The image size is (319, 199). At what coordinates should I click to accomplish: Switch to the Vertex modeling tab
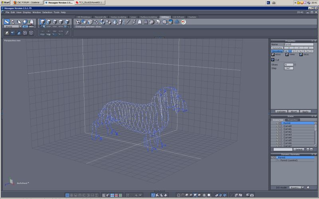click(118, 17)
